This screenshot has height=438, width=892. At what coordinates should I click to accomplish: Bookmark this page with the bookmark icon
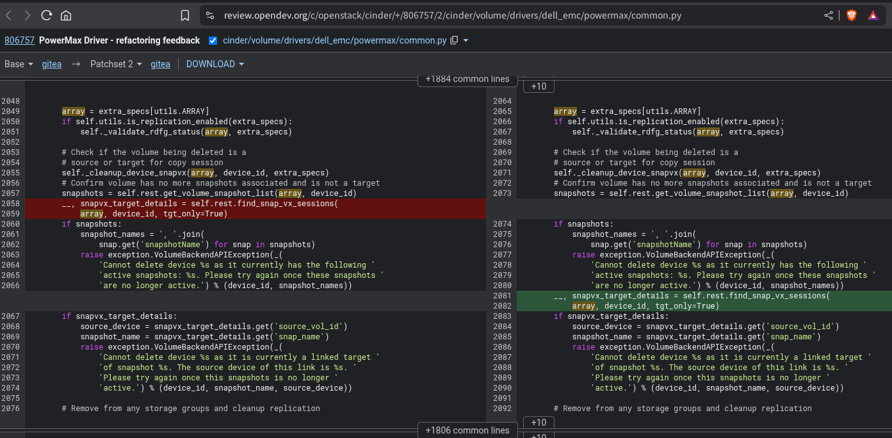pyautogui.click(x=185, y=15)
